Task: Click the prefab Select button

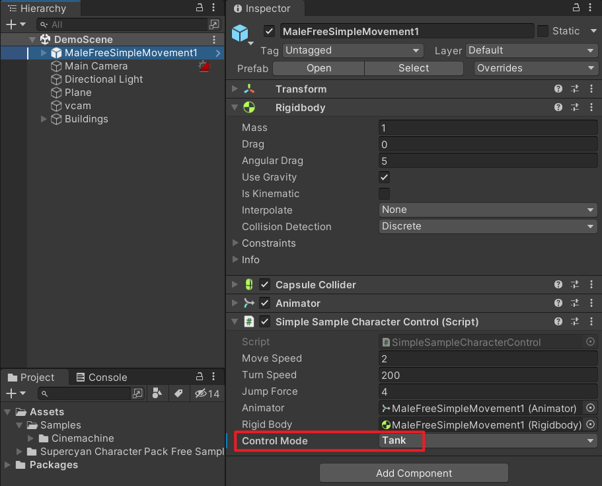Action: 414,68
